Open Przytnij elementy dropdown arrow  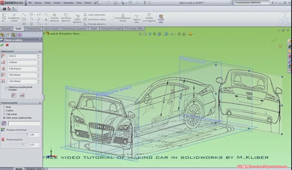point(54,24)
